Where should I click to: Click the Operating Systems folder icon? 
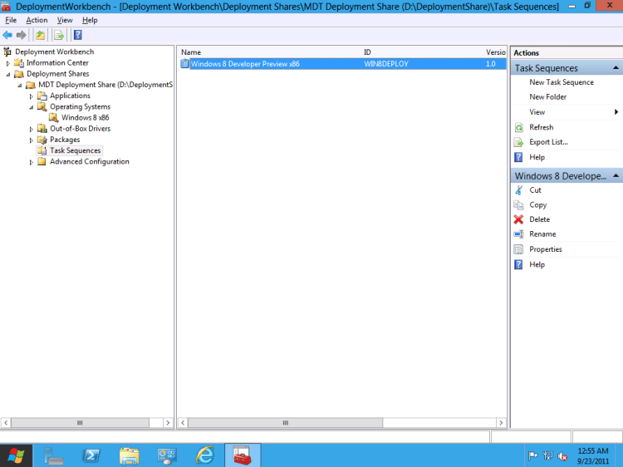42,106
